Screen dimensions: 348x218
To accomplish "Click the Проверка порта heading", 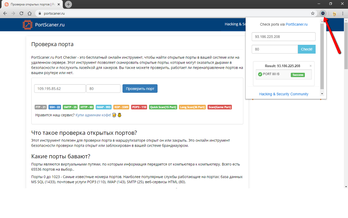I will tap(52, 44).
